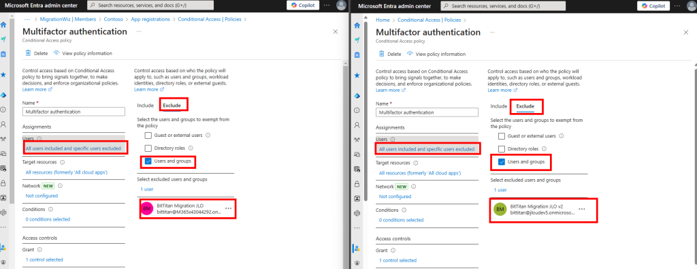Click info icon beside Target resources in left window
This screenshot has width=697, height=269.
[x=62, y=162]
